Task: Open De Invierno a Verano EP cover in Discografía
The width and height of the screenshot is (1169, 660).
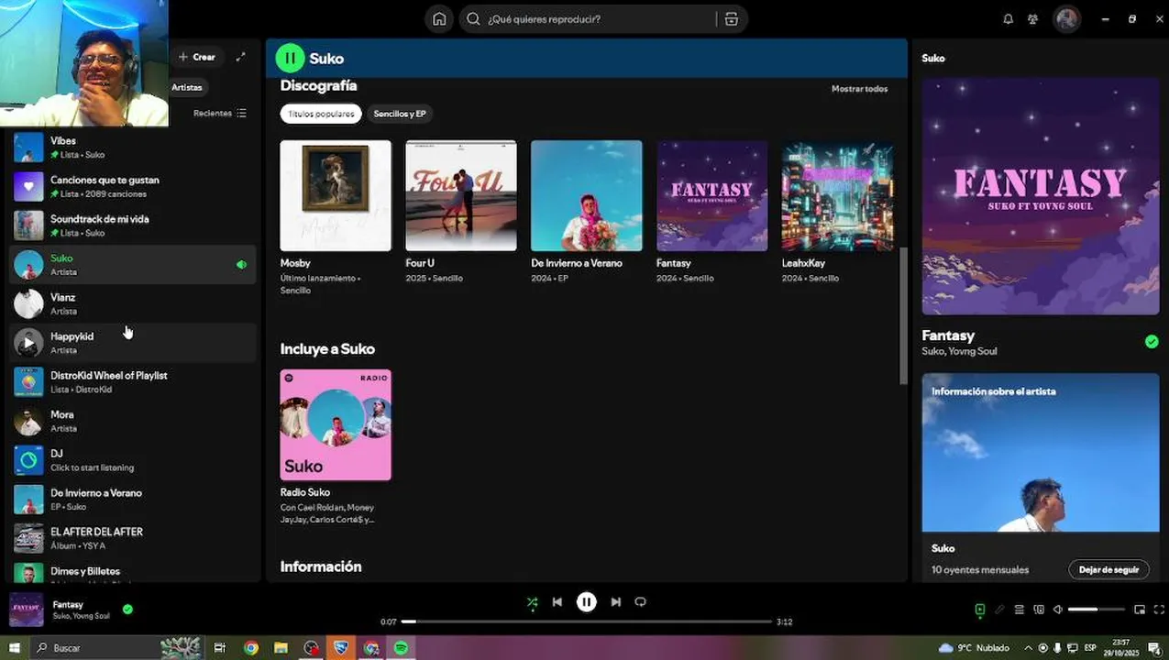Action: tap(587, 195)
